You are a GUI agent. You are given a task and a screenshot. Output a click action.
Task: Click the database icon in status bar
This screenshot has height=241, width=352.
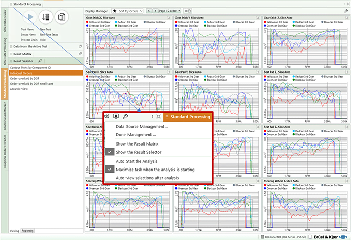(262, 237)
